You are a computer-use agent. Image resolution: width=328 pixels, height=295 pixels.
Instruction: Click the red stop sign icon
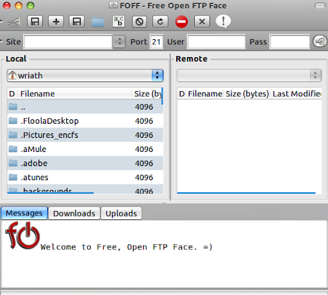(181, 22)
